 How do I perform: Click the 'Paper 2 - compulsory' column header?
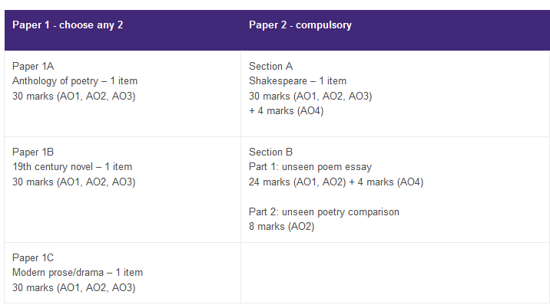[300, 25]
